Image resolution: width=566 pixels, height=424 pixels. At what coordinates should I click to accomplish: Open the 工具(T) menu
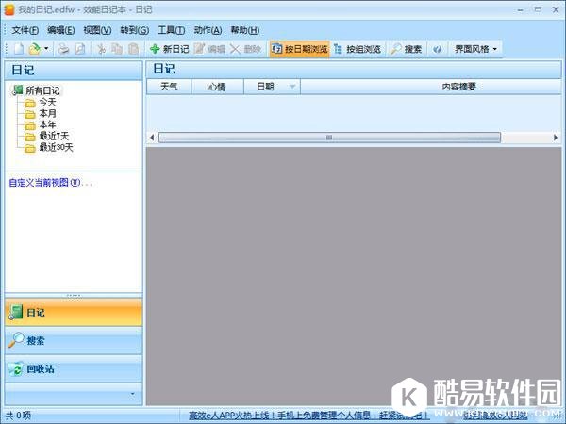pyautogui.click(x=172, y=31)
